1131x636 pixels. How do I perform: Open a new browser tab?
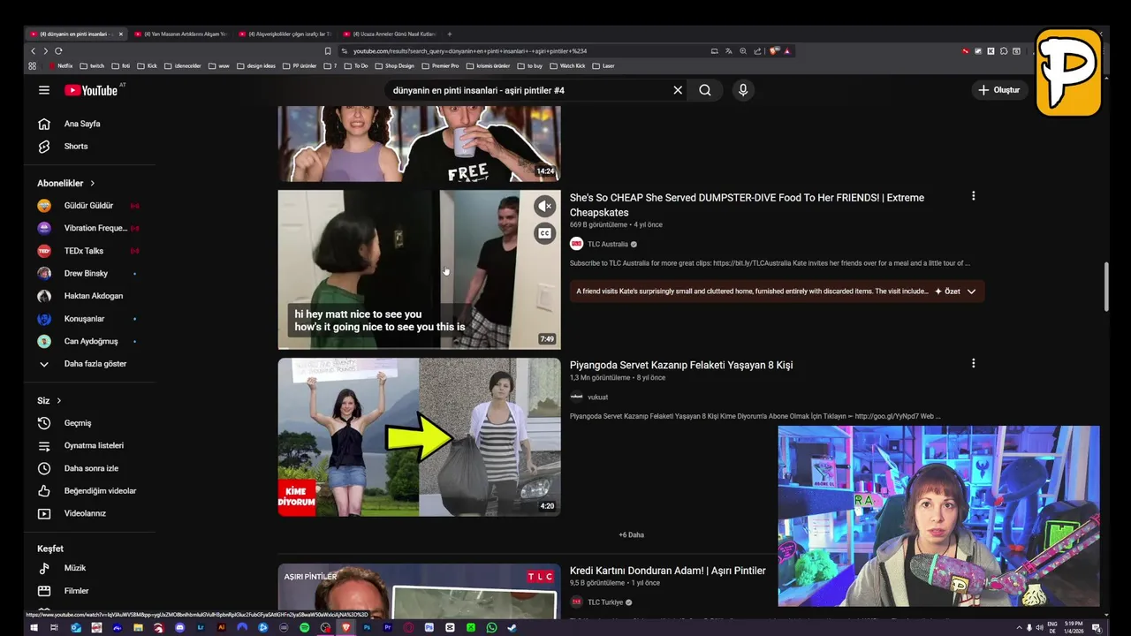(450, 34)
